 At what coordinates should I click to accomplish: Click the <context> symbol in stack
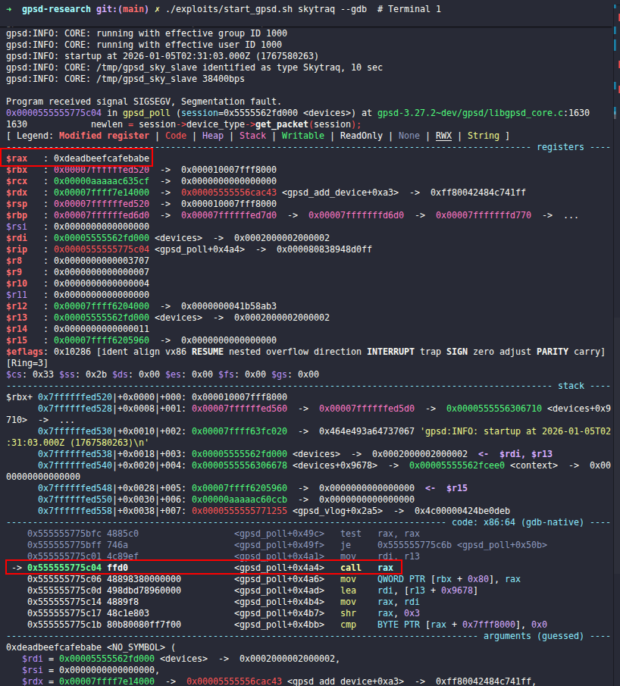pos(534,465)
